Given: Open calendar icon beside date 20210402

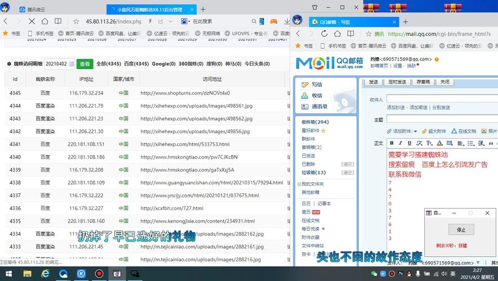Looking at the screenshot, I should (71, 64).
